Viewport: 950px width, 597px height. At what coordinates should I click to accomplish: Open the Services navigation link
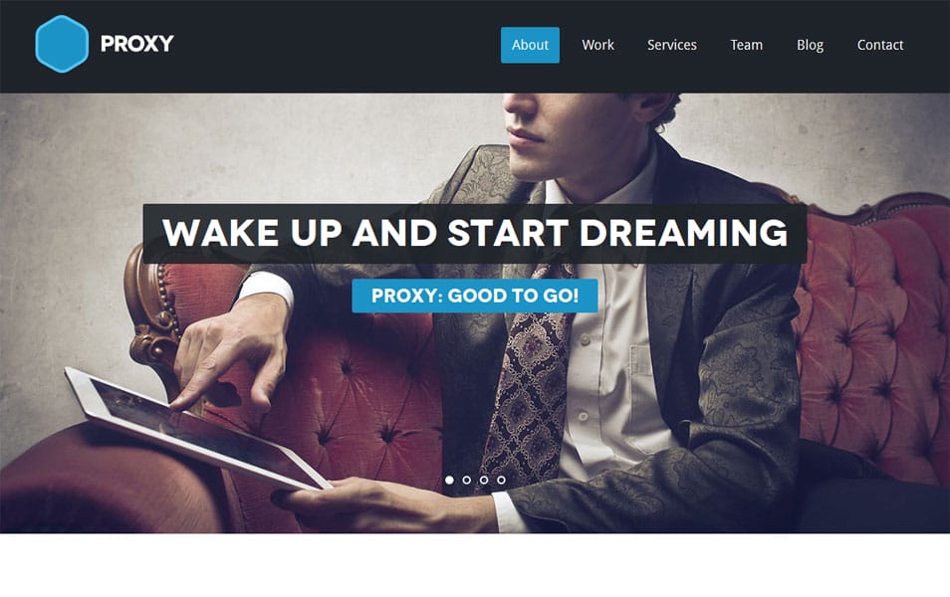[672, 45]
